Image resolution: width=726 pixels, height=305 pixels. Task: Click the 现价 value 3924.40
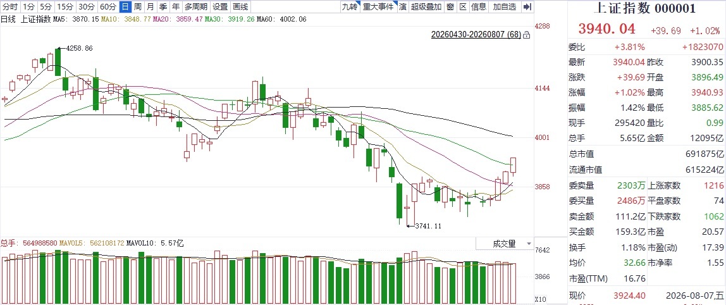pos(629,296)
